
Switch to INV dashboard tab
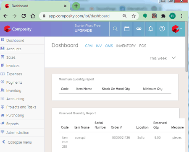pos(99,46)
